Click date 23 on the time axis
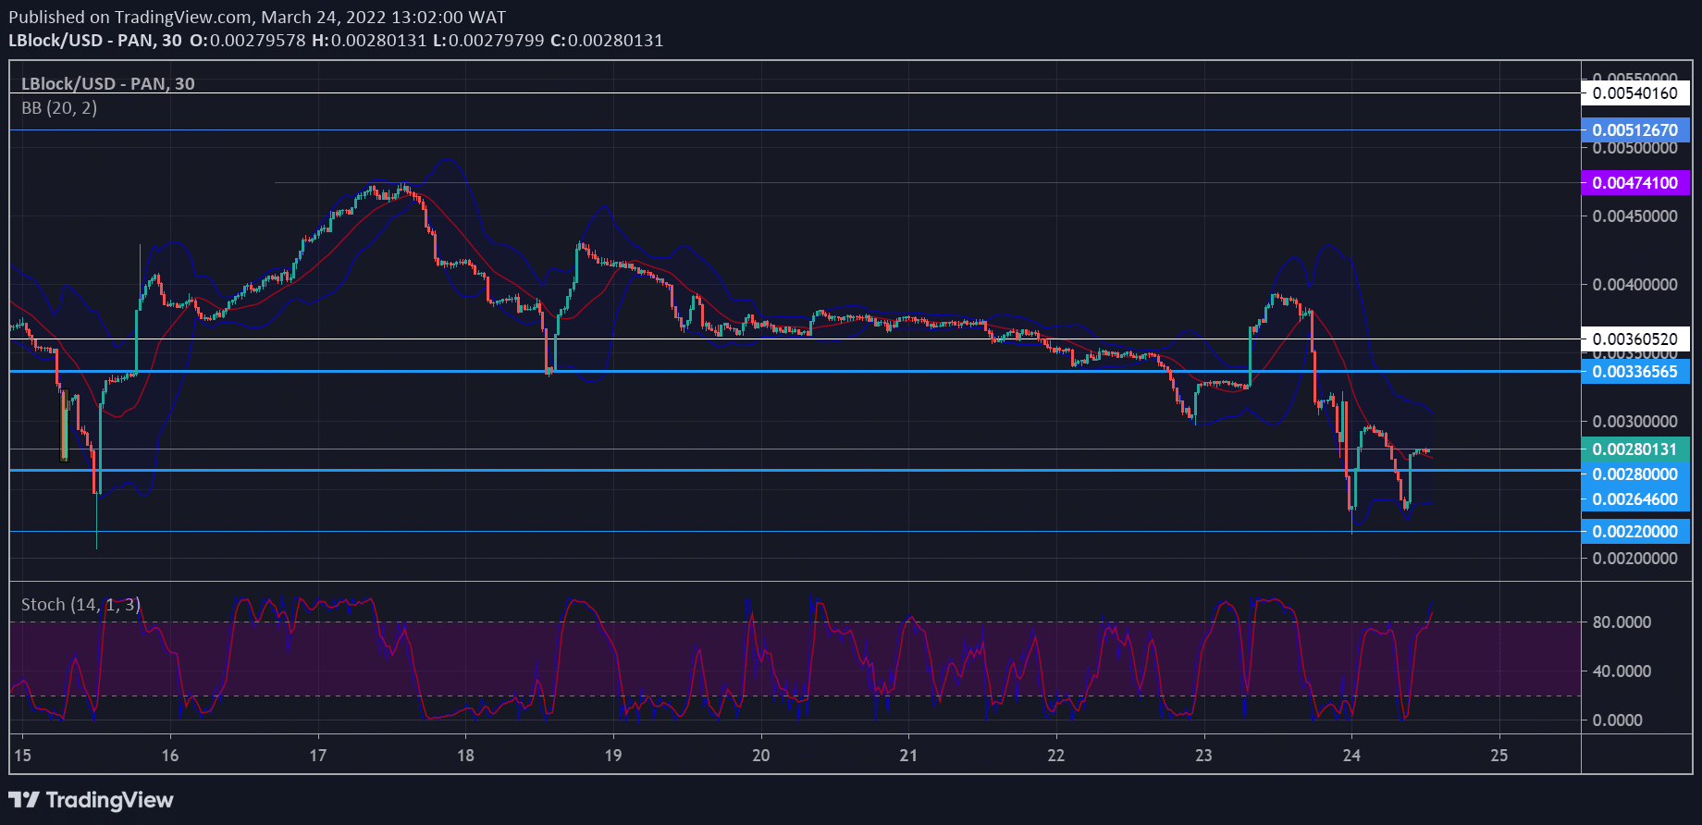This screenshot has width=1702, height=825. click(1203, 756)
